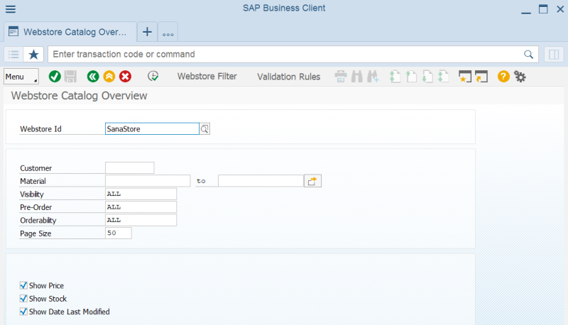Click the Material from input field
568x325 pixels.
point(148,181)
